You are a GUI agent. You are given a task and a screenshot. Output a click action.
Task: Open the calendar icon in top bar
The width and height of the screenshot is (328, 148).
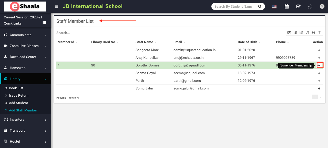287,6
